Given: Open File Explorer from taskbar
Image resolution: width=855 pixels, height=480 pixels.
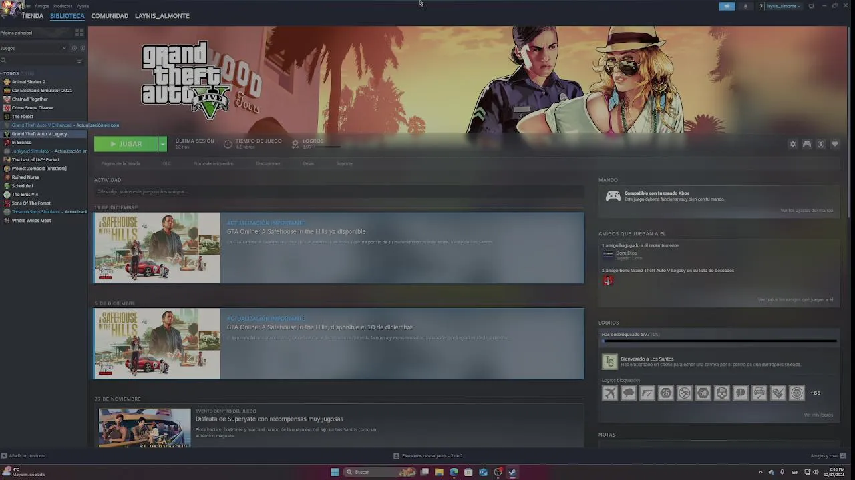Looking at the screenshot, I should [439, 472].
